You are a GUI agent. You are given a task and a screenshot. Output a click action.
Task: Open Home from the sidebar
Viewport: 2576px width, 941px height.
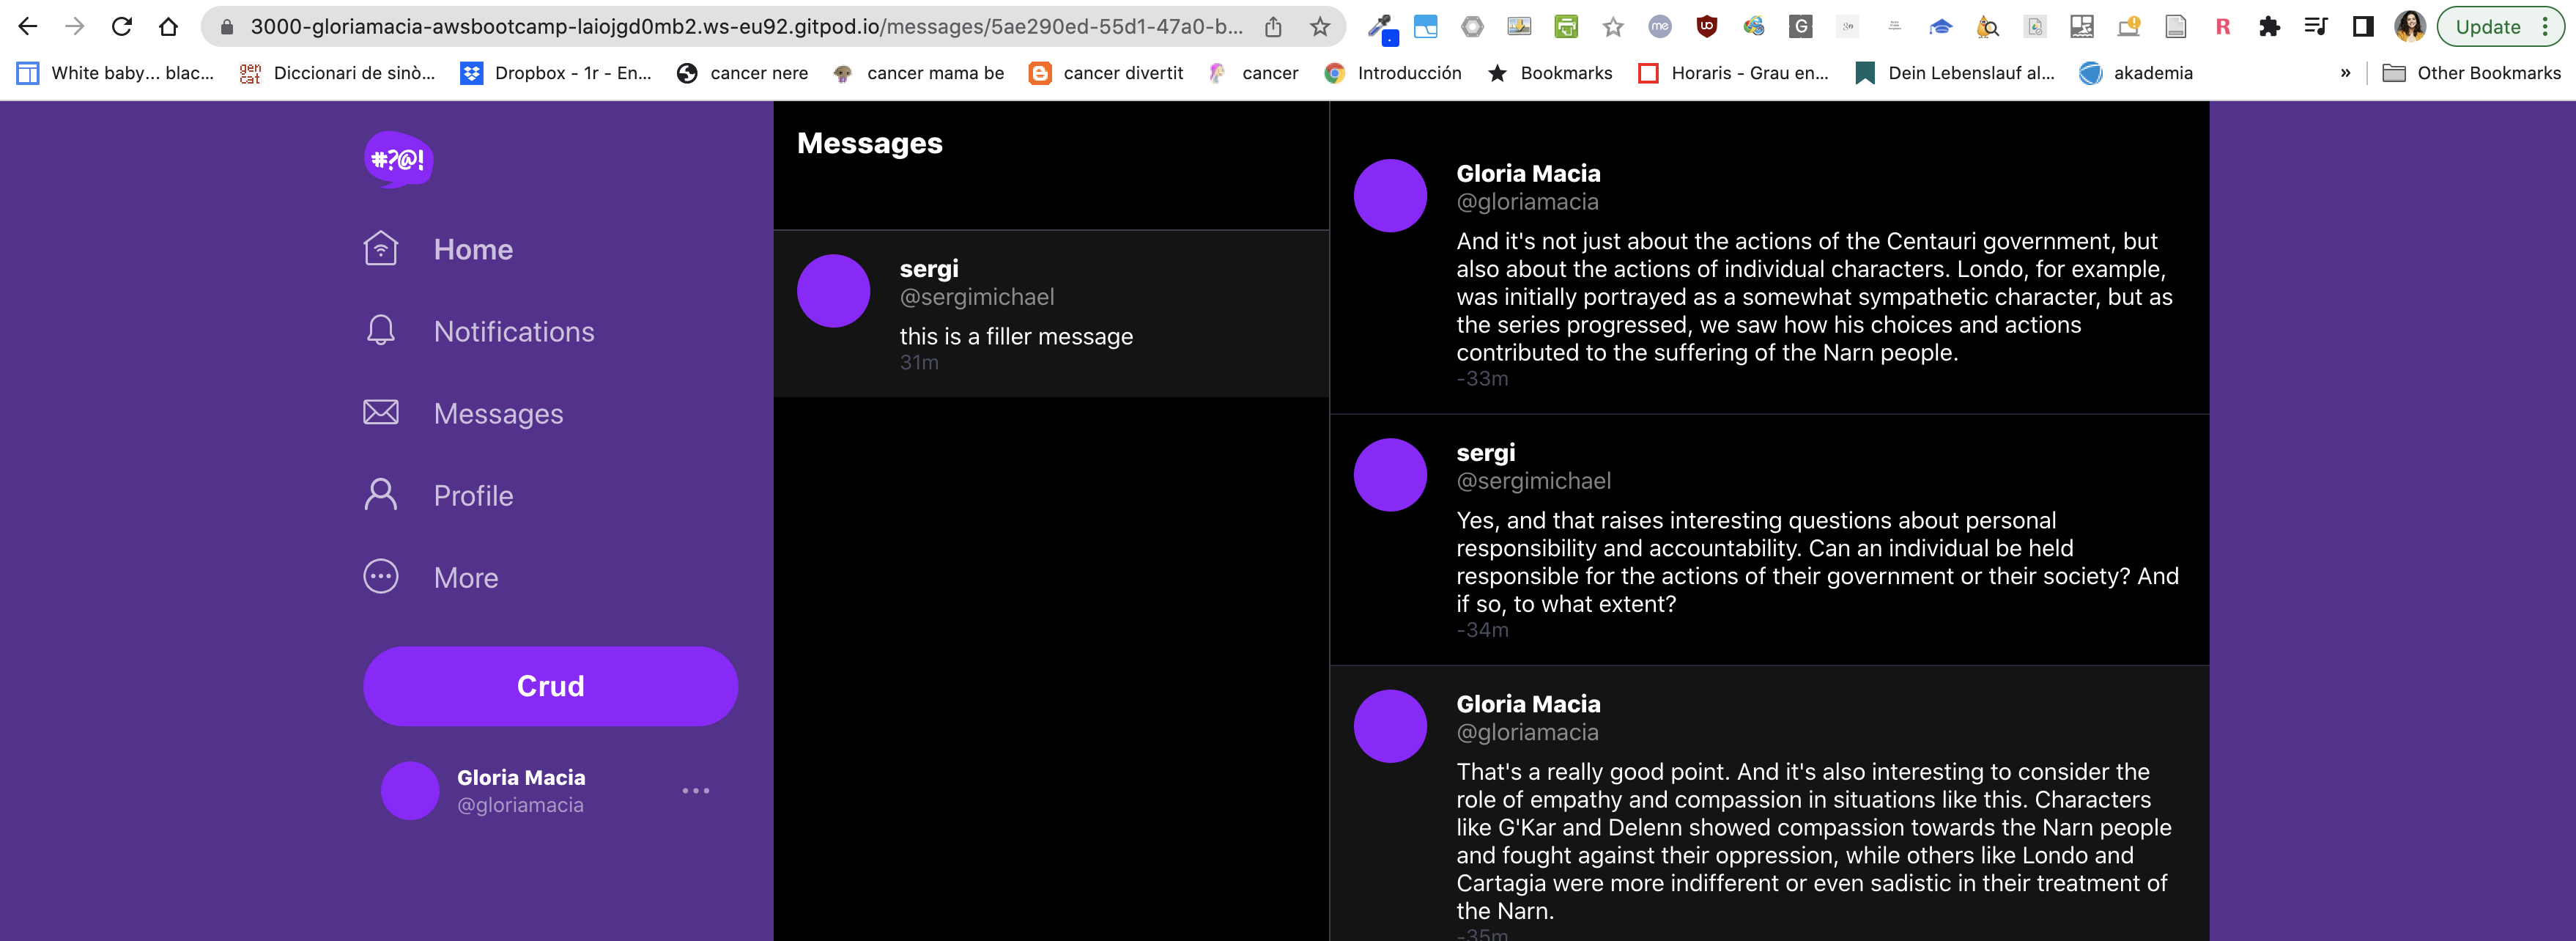[472, 249]
